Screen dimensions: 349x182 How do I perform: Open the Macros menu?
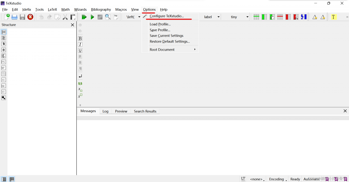121,10
